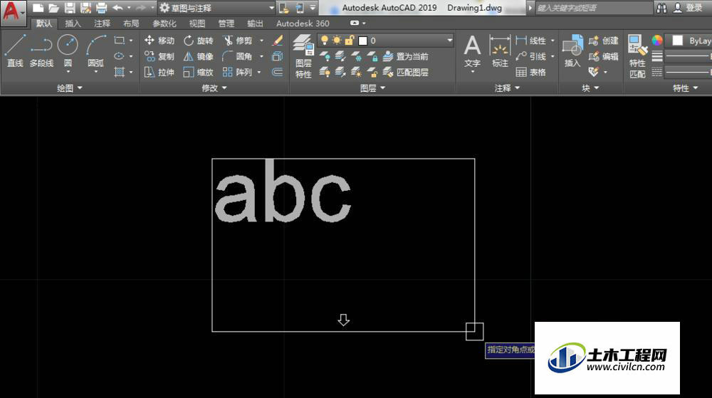Click the hatch tool icon
The width and height of the screenshot is (712, 398).
[120, 72]
